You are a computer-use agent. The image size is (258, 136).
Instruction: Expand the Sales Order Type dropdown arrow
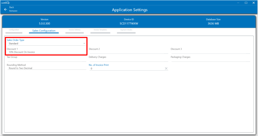coord(84,44)
